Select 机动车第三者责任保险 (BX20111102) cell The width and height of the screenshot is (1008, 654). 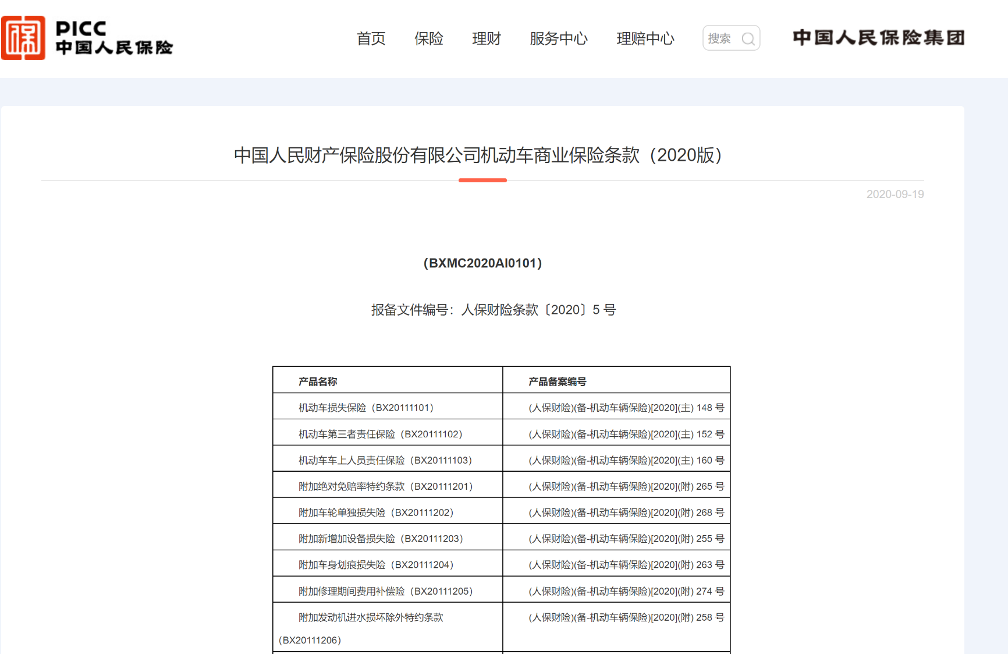coord(388,433)
